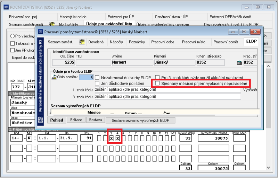Viewport: 278px width, 178px height.
Task: Click the 1. znak kódu field
Action: coord(168,90)
